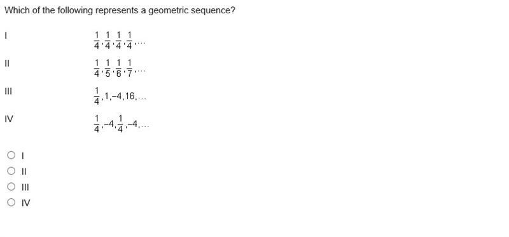Click the answer label text IV beside its radio
Screen dimensions: 509x237
[25, 203]
